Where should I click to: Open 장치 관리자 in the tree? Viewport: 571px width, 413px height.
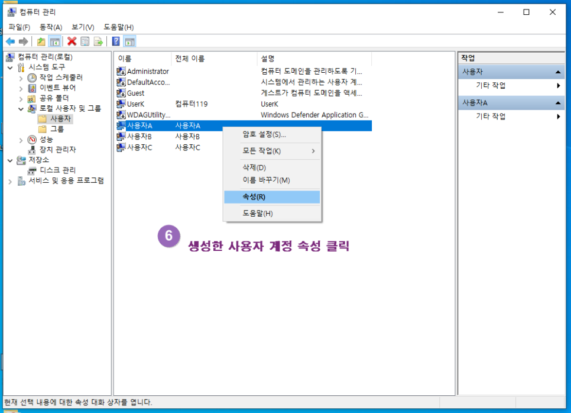57,150
